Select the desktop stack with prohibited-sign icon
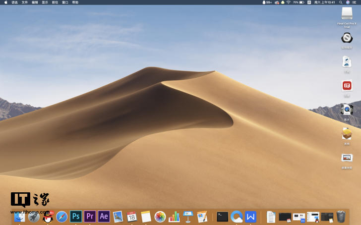The width and height of the screenshot is (361, 225). 347,38
